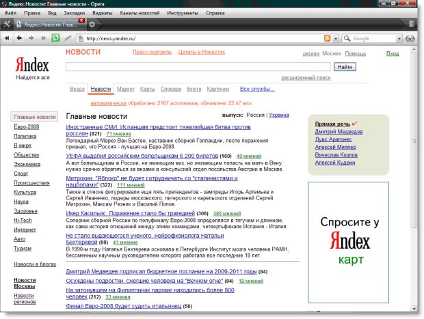Open the Виджеты menu
The height and width of the screenshot is (319, 424).
coord(102,13)
